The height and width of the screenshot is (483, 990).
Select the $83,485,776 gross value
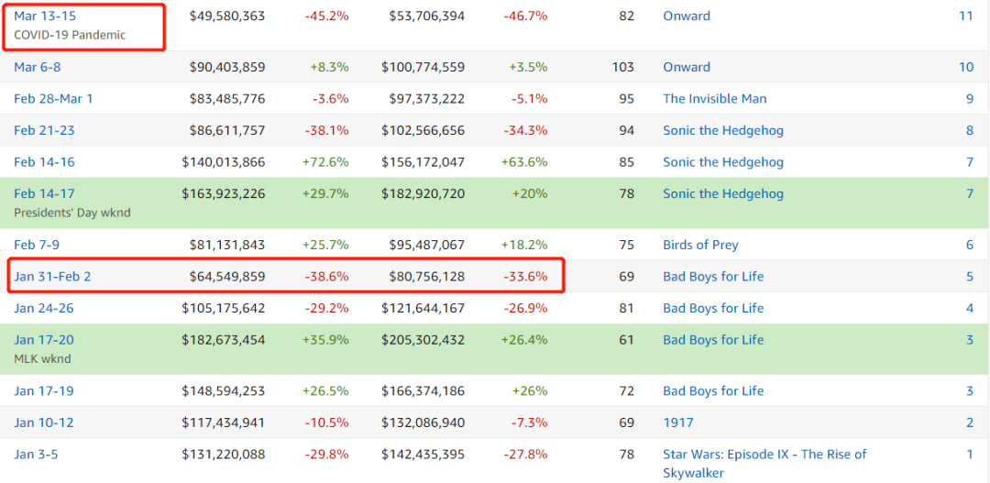coord(227,98)
